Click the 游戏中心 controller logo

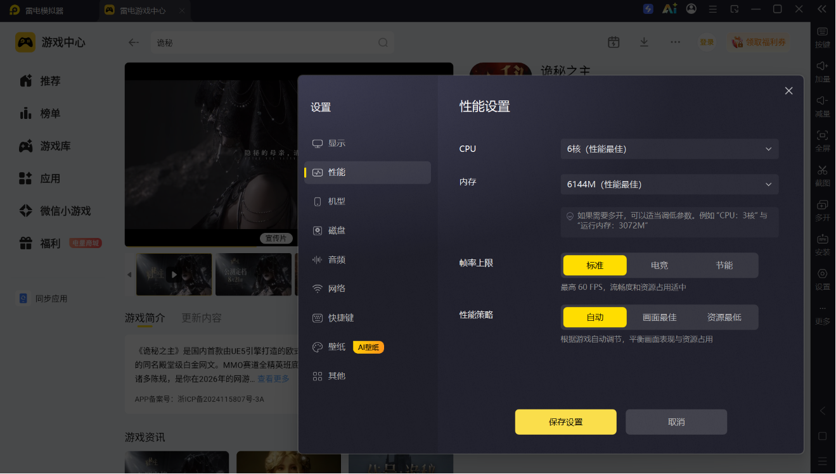[x=25, y=42]
